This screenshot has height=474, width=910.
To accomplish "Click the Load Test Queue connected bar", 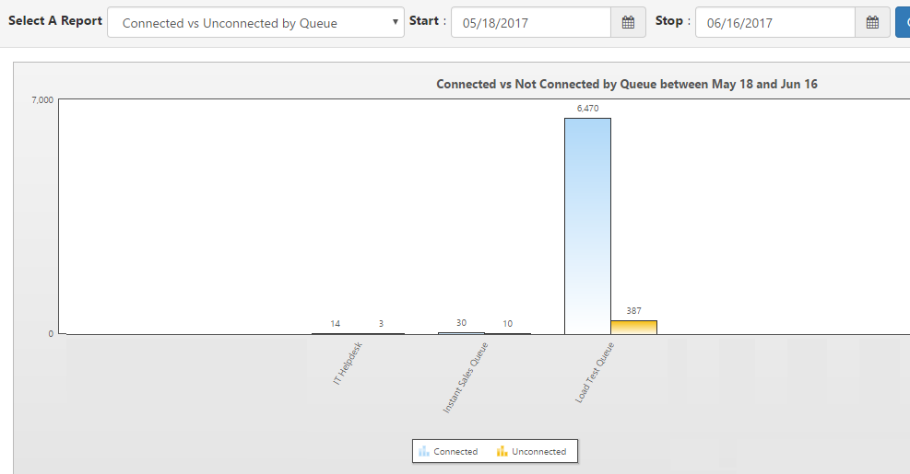I will (x=588, y=226).
